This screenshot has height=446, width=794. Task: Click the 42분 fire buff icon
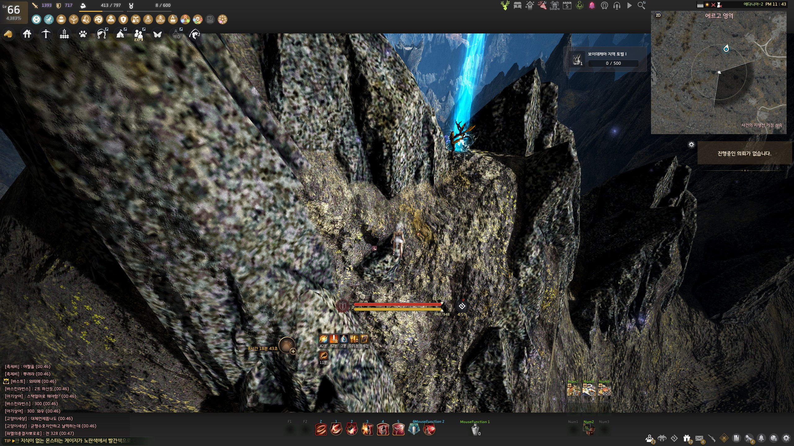[x=323, y=339]
